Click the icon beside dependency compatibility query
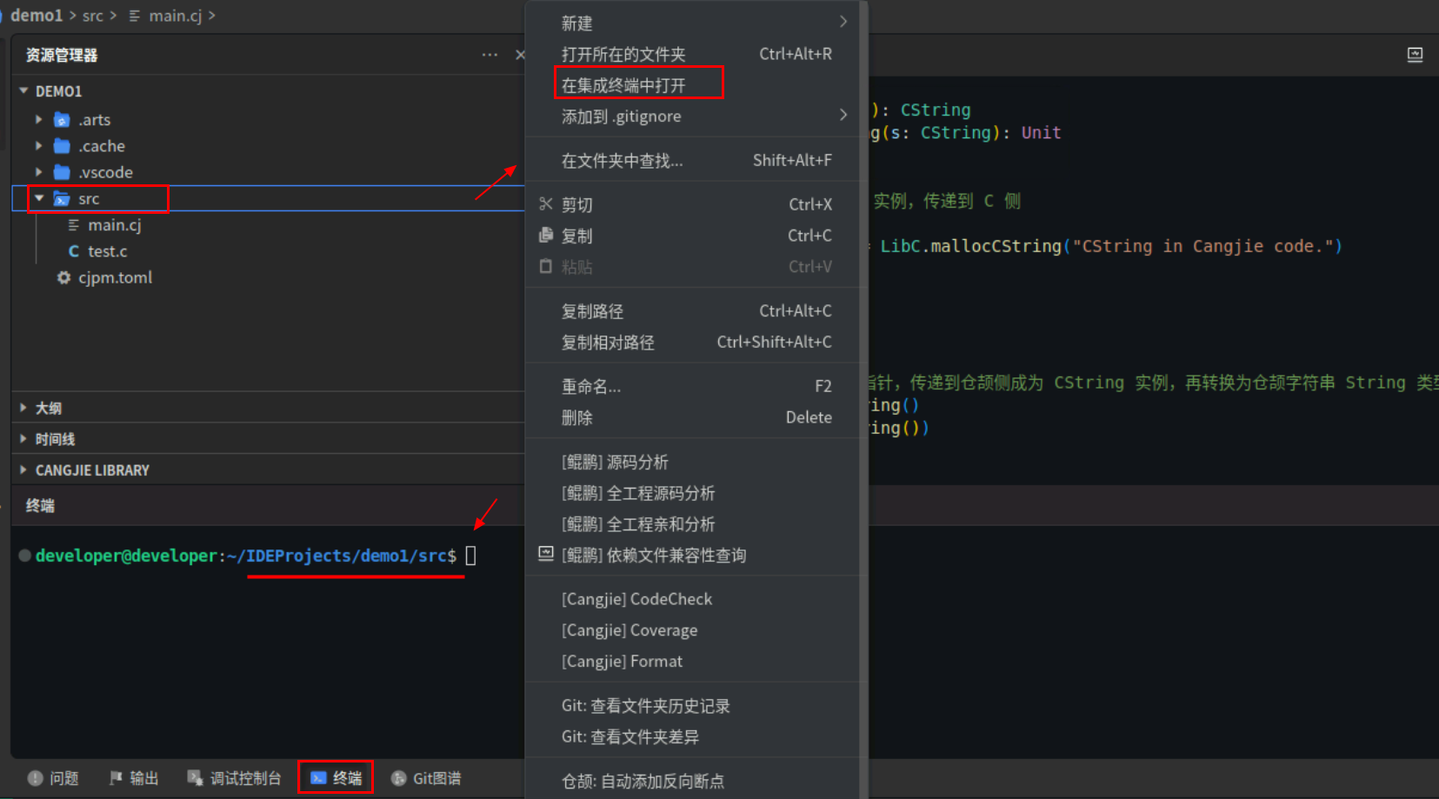1439x799 pixels. pyautogui.click(x=546, y=554)
